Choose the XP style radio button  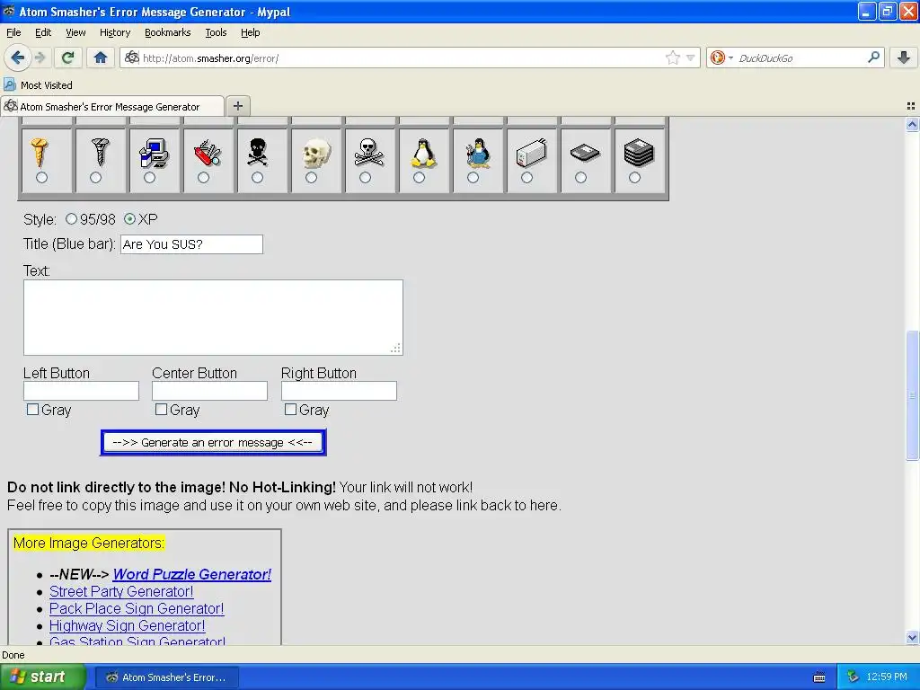point(129,219)
